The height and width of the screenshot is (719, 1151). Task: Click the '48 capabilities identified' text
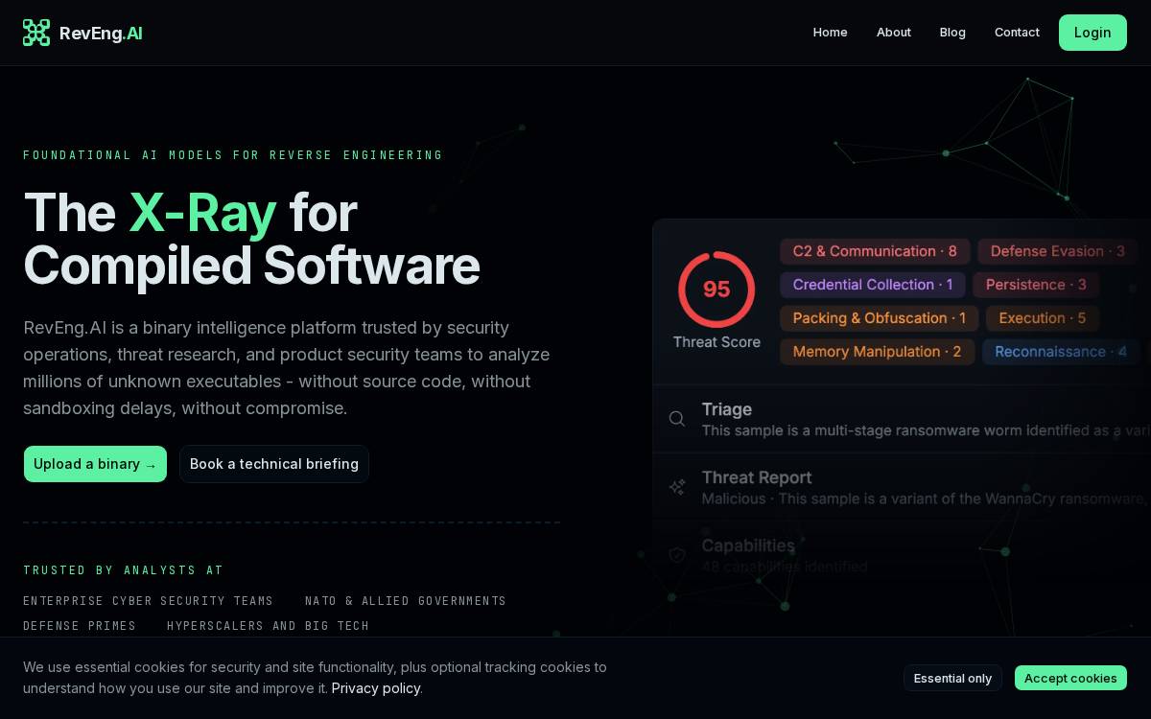[x=785, y=567]
